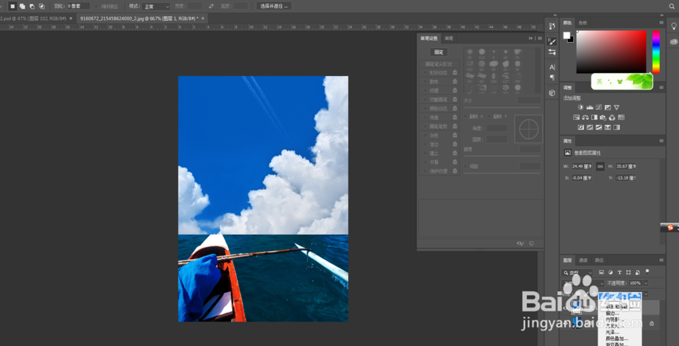This screenshot has height=346, width=679.
Task: Add a Color Balance adjustment
Action: 585,117
